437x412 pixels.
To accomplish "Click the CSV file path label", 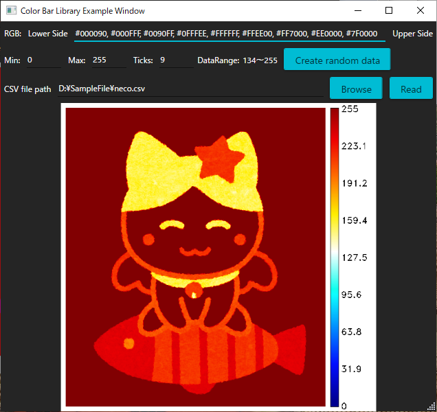I will [x=27, y=89].
